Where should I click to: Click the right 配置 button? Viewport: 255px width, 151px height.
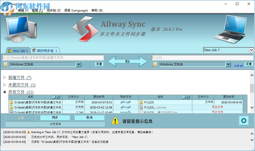[249, 64]
